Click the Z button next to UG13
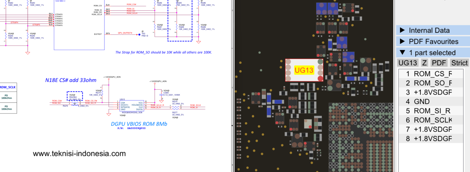The width and height of the screenshot is (470, 172). click(424, 63)
